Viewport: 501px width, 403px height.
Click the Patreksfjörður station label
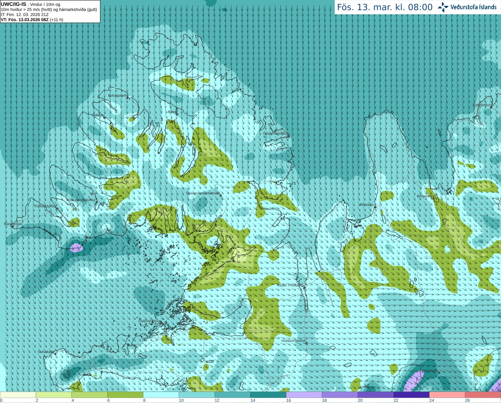pyautogui.click(x=45, y=206)
